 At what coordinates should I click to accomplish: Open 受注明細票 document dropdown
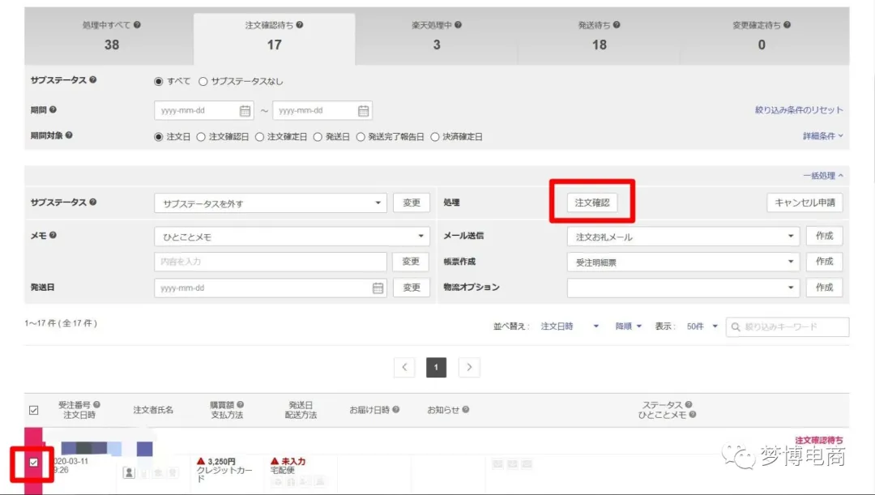pyautogui.click(x=684, y=262)
